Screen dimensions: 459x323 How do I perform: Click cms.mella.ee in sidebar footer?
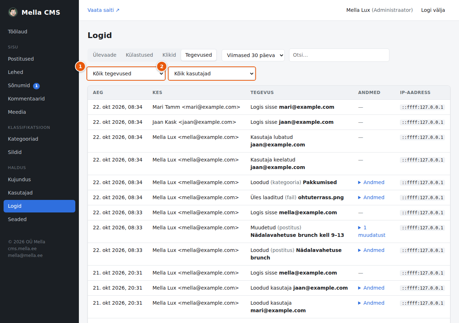[x=22, y=249]
